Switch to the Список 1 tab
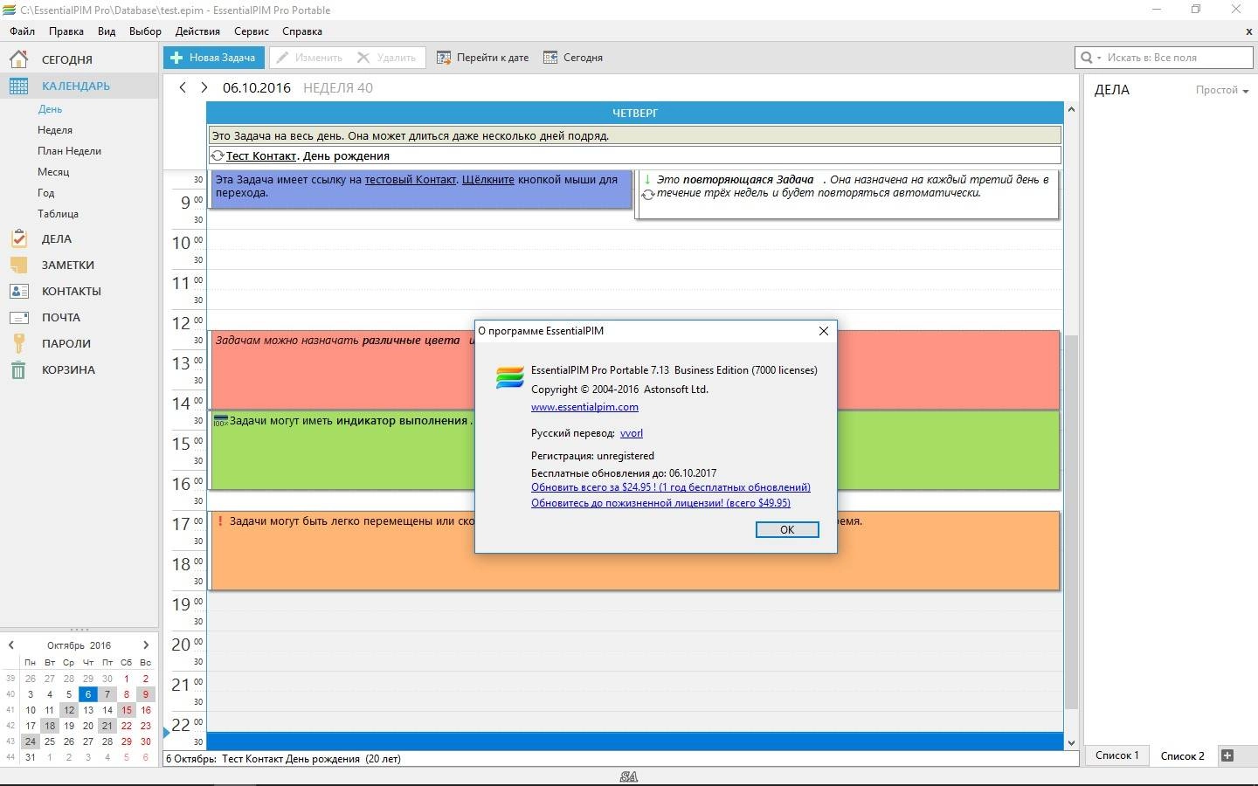Image resolution: width=1258 pixels, height=786 pixels. 1117,755
